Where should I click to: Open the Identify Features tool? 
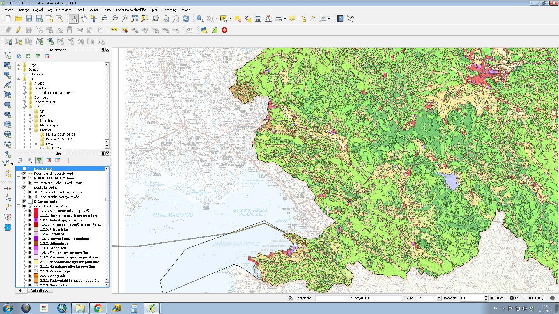(x=200, y=19)
